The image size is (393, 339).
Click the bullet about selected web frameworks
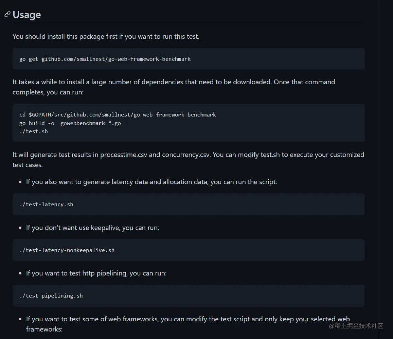click(x=188, y=319)
